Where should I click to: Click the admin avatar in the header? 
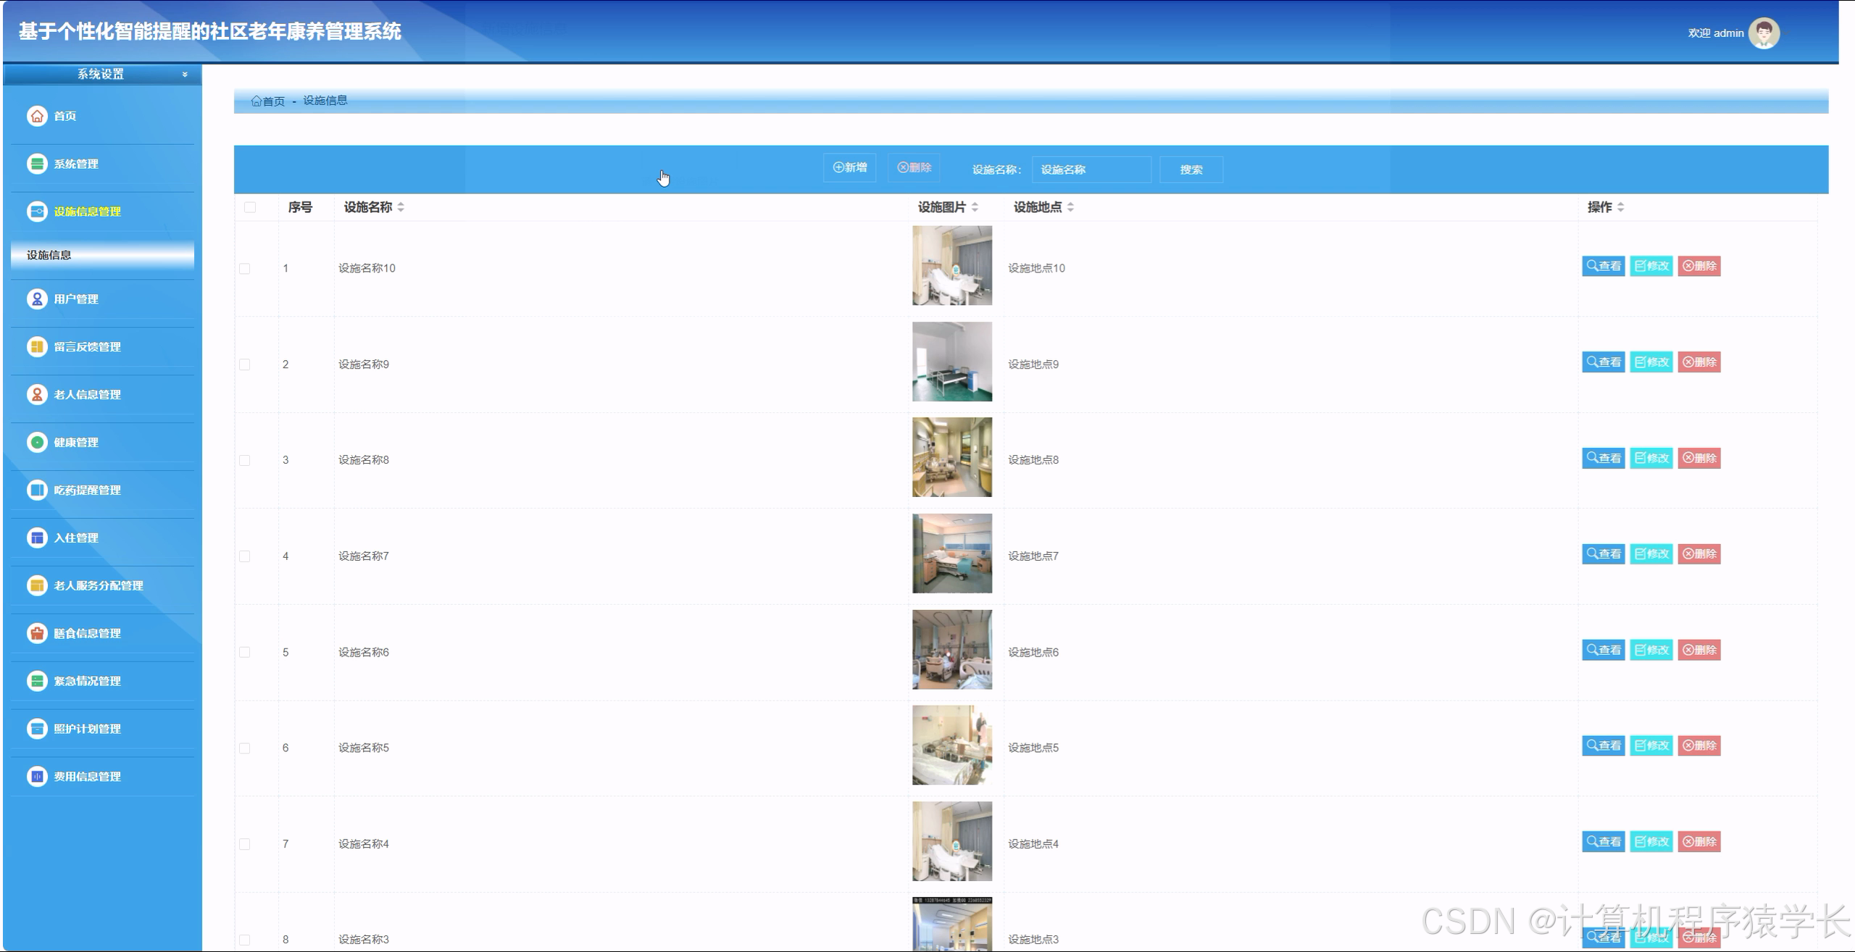click(x=1764, y=33)
